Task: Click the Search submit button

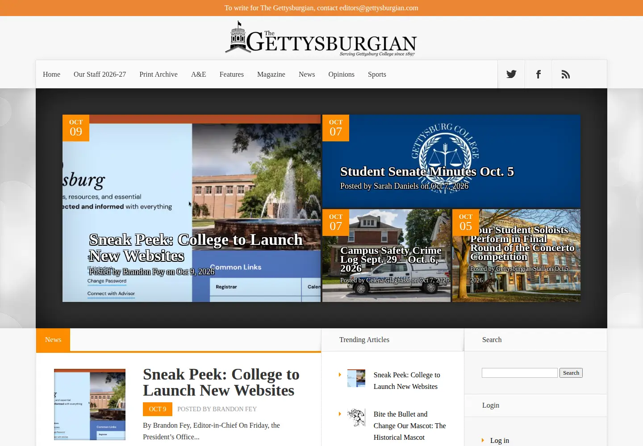Action: coord(571,373)
